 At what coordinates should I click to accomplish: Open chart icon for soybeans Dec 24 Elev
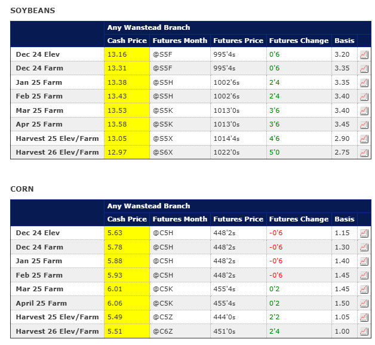point(364,54)
